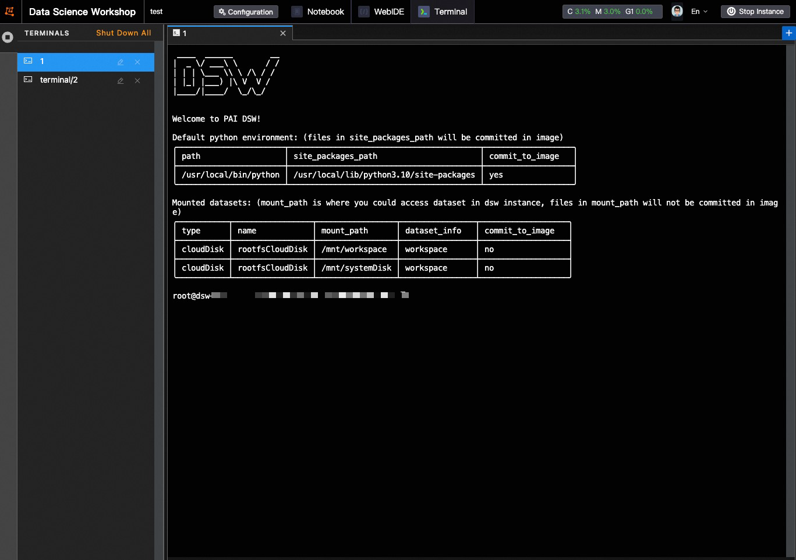Switch to the WebIDE tab
Viewport: 796px width, 560px height.
[x=381, y=12]
